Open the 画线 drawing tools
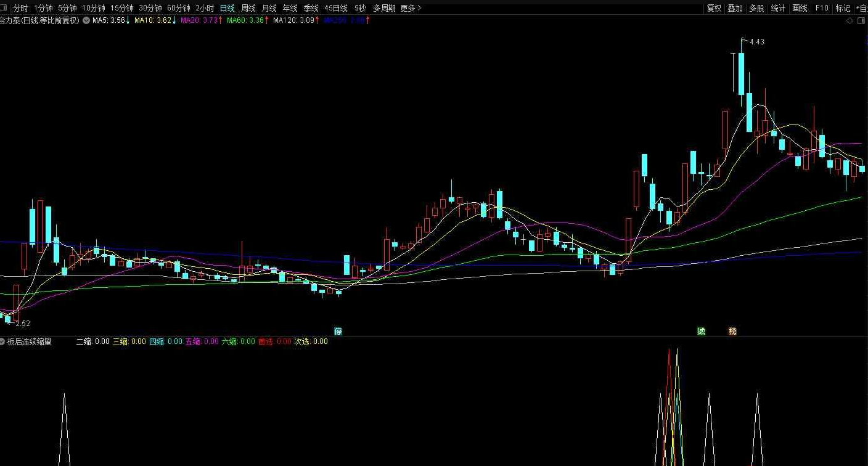This screenshot has width=868, height=466. pyautogui.click(x=800, y=8)
